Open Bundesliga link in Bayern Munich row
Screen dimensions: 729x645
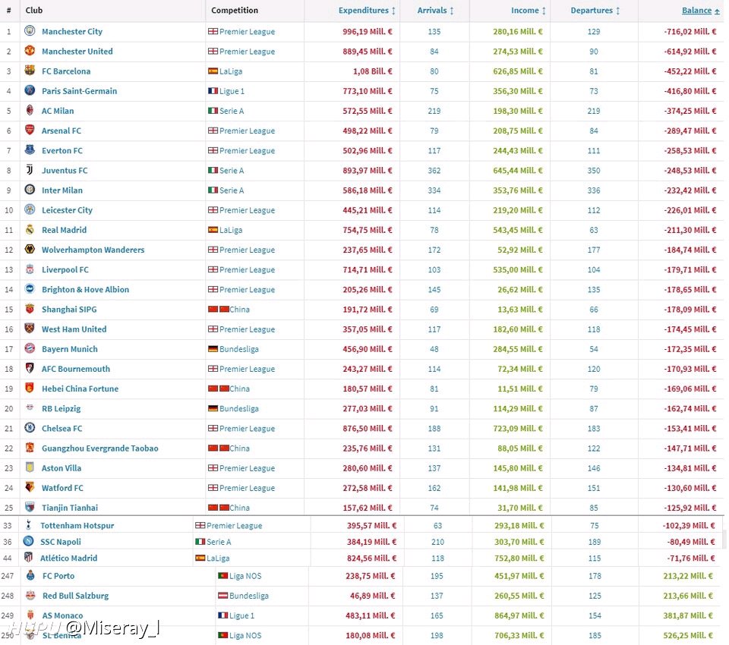(x=239, y=350)
